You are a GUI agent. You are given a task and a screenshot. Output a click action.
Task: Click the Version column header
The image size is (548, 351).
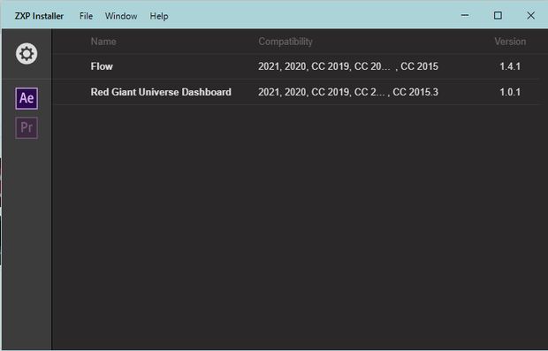point(510,42)
